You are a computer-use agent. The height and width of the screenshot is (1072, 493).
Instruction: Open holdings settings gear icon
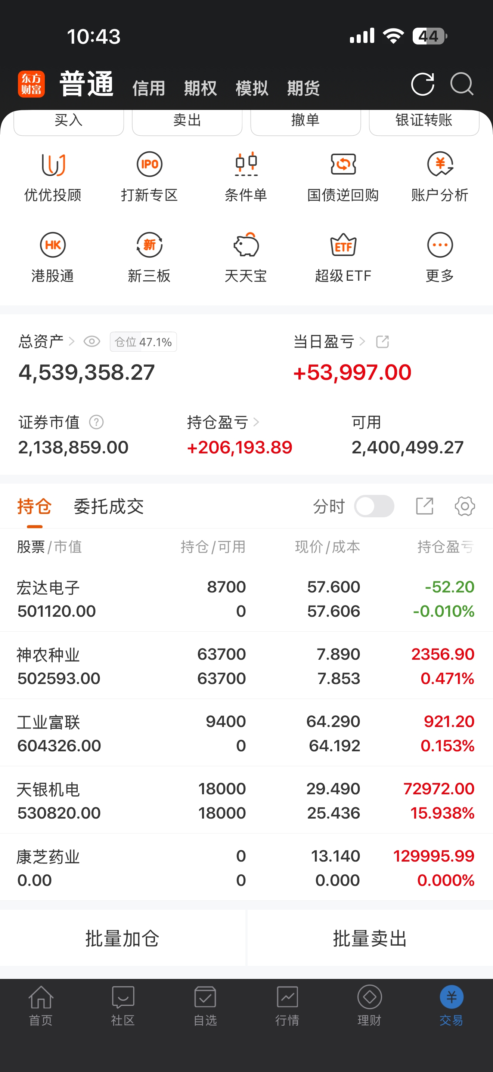(x=464, y=506)
